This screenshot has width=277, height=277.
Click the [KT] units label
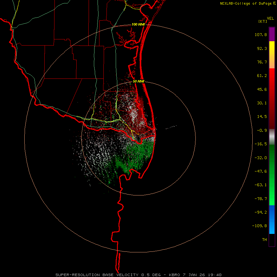[x=263, y=21]
